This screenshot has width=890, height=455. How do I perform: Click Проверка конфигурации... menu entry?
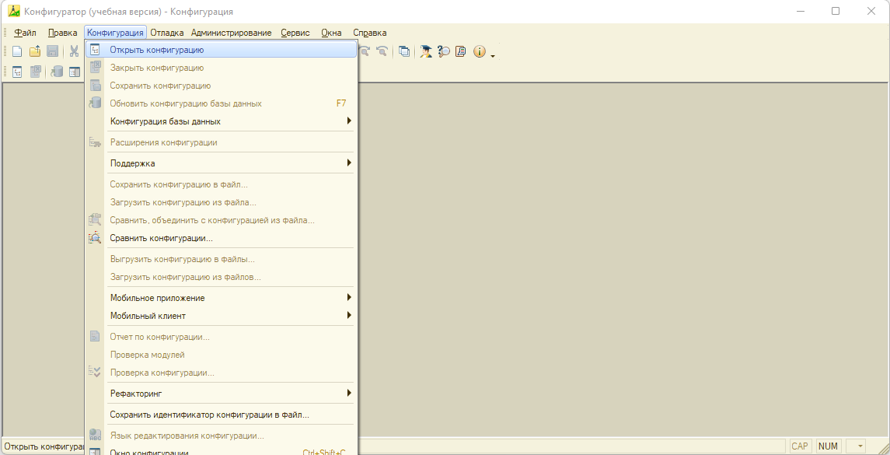coord(221,373)
